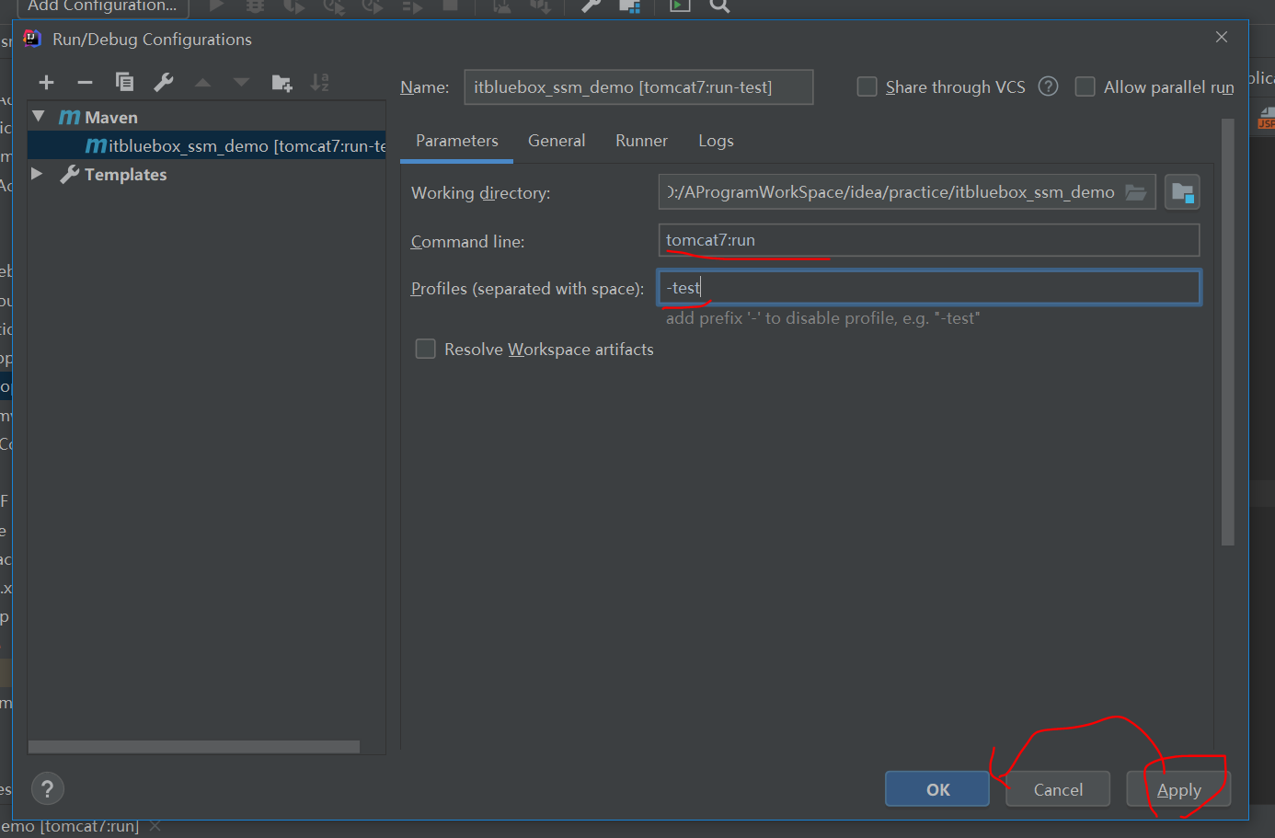Focus the Name input field
Screen dimensions: 1275x838
coord(638,87)
